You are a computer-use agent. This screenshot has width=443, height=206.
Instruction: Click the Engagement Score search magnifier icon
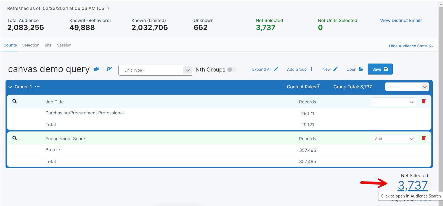click(15, 138)
